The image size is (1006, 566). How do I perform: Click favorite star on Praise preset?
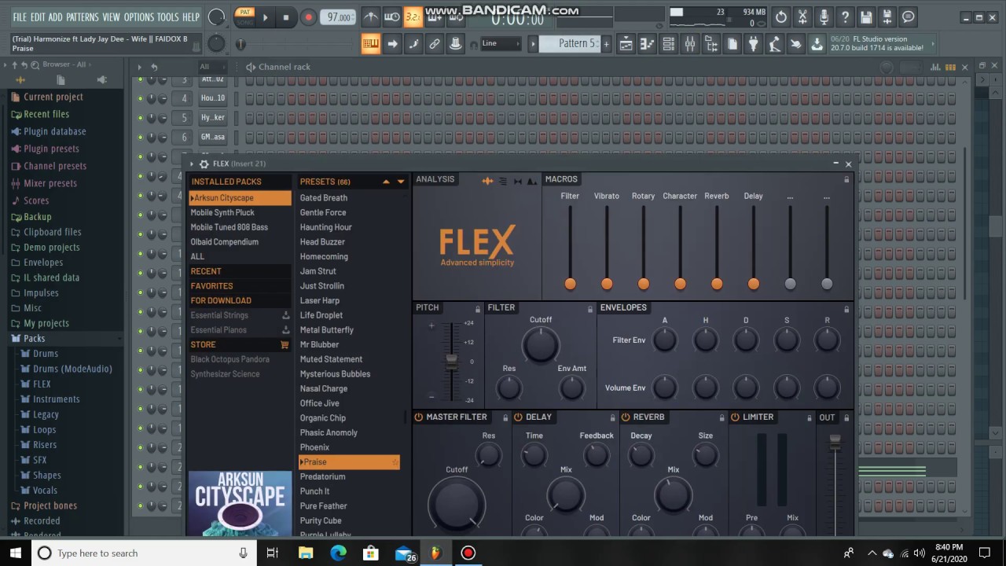[395, 462]
